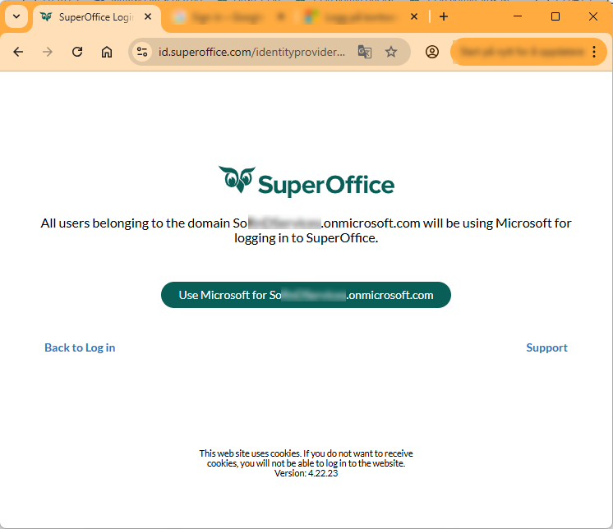The image size is (613, 529).
Task: Follow the Back to Log in link
Action: 80,347
